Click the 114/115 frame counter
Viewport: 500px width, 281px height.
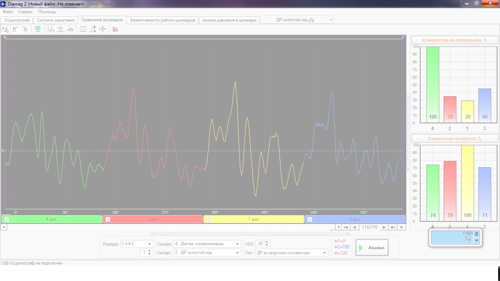(369, 227)
